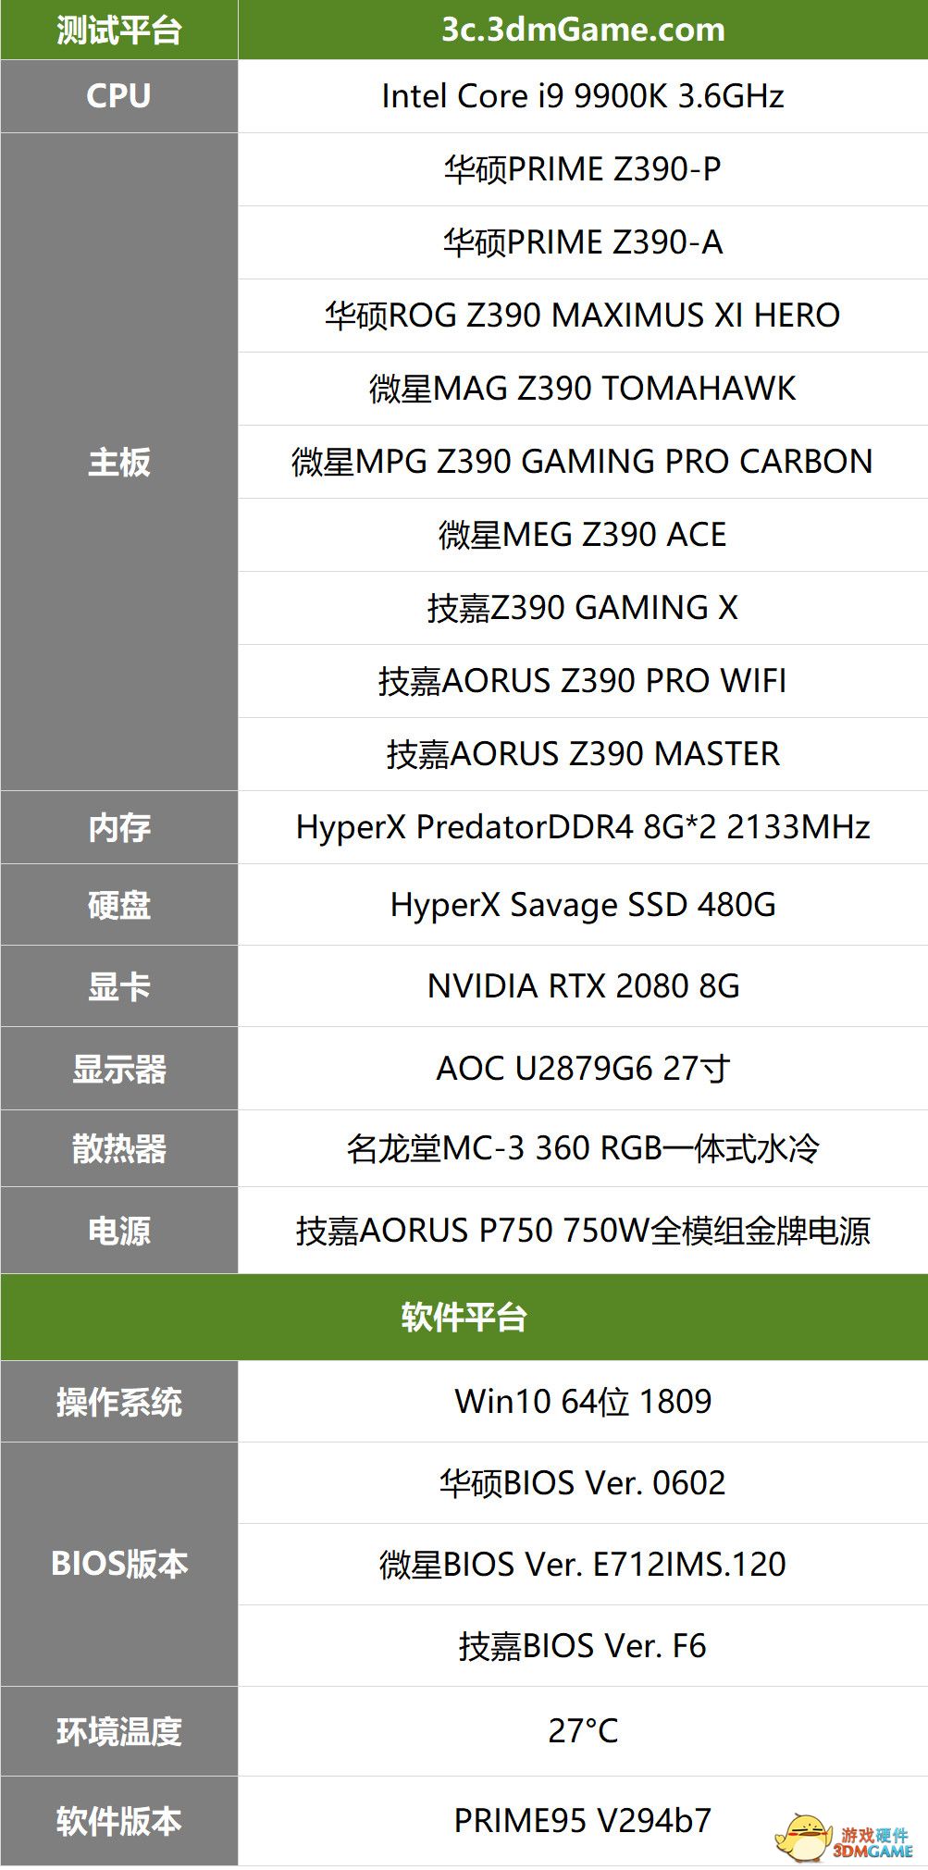The image size is (928, 1870).
Task: Click the HyperX Predator DDR4 memory cell
Action: click(x=583, y=827)
